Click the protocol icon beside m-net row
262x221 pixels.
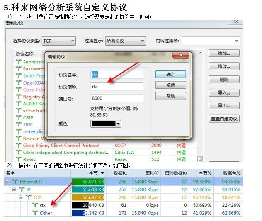pos(19,131)
